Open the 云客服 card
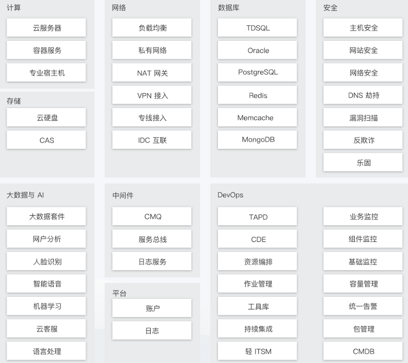Image resolution: width=408 pixels, height=363 pixels. pos(46,328)
